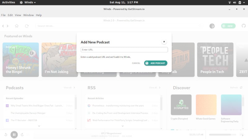This screenshot has width=248, height=139.
Task: Open the Window menu
Action: click(x=29, y=15)
